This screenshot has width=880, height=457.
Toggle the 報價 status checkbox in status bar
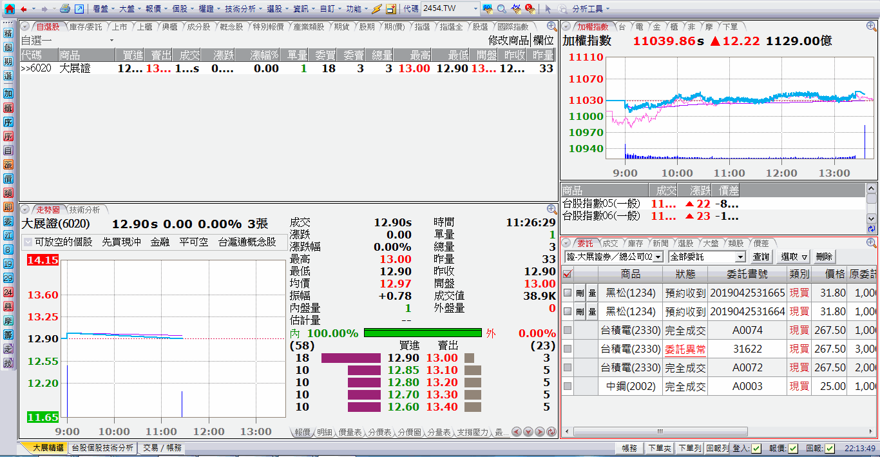pyautogui.click(x=792, y=449)
